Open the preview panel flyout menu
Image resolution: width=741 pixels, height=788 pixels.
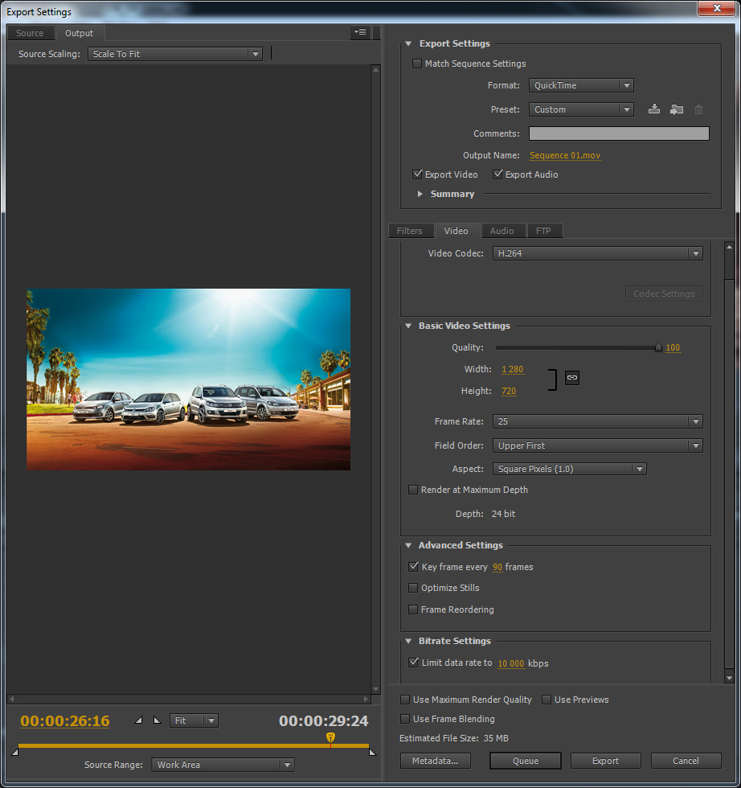pos(359,33)
